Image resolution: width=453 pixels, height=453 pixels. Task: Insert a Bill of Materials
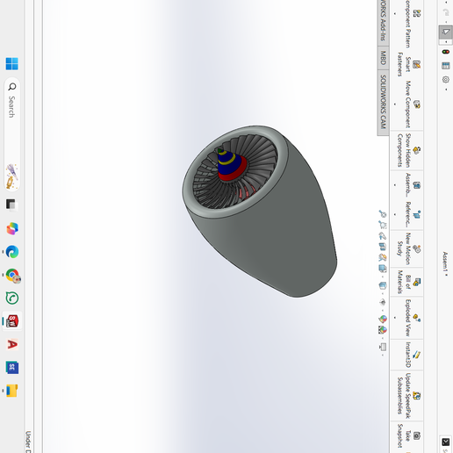tap(416, 282)
